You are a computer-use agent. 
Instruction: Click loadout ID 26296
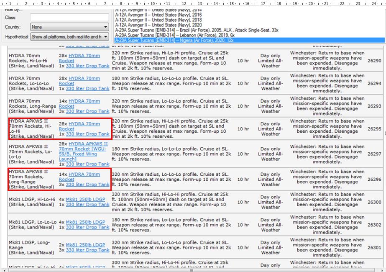[374, 180]
